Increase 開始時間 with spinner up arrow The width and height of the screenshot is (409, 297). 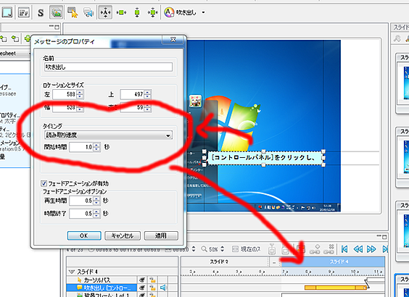[96, 145]
